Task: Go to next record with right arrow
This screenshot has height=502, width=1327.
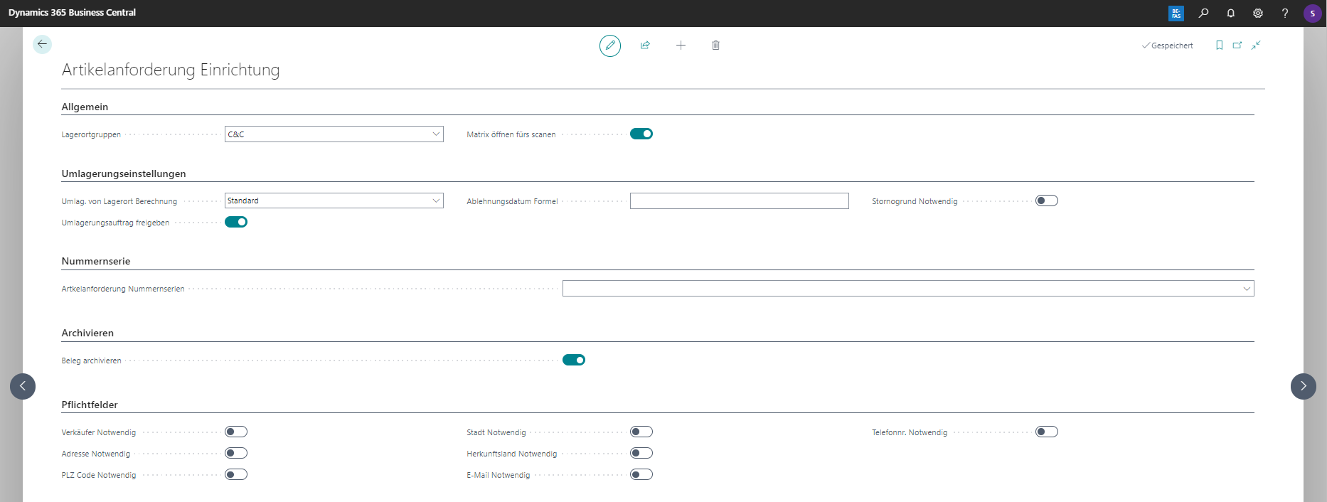Action: coord(1303,386)
